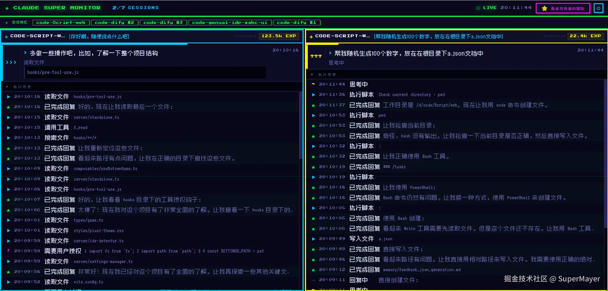Click the Claude Super Monitor diamond logo
608x291 pixels.
tap(7, 8)
